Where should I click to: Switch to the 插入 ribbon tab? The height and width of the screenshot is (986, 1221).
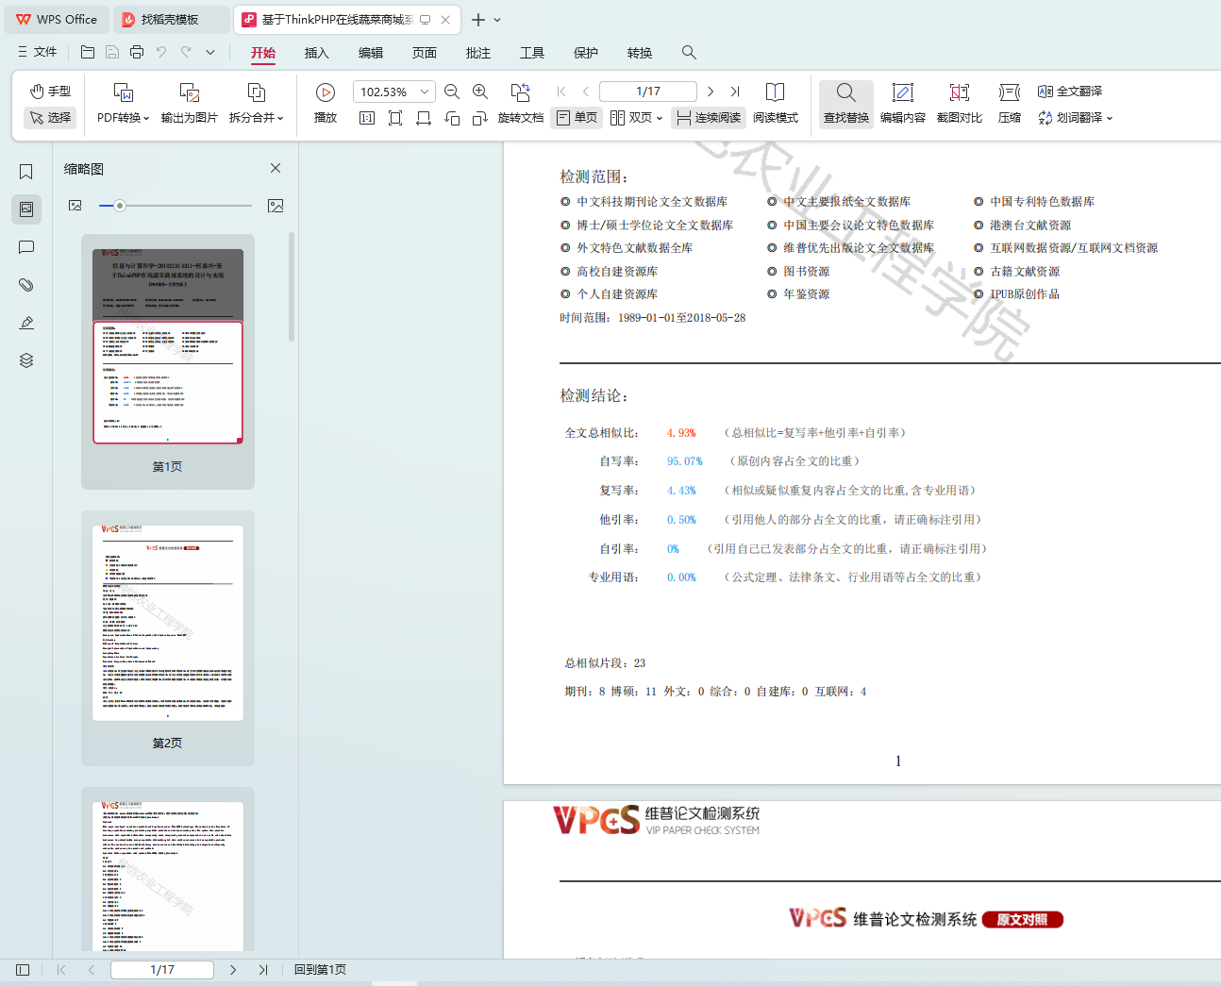[317, 53]
